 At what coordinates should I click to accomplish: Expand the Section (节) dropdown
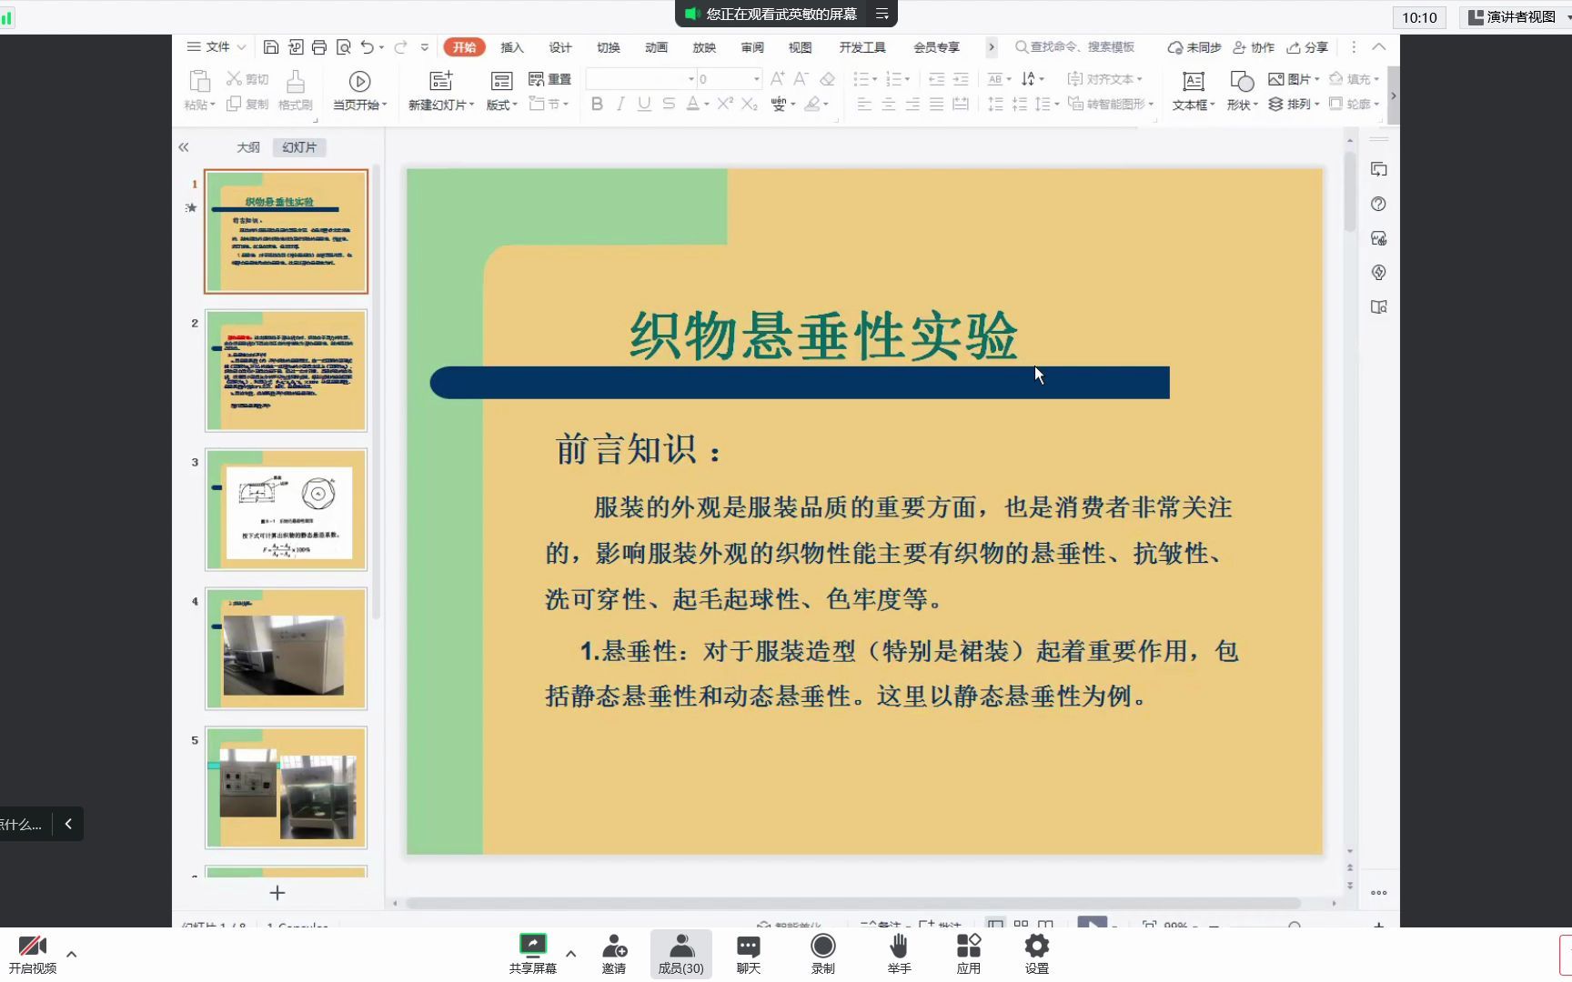coord(549,105)
